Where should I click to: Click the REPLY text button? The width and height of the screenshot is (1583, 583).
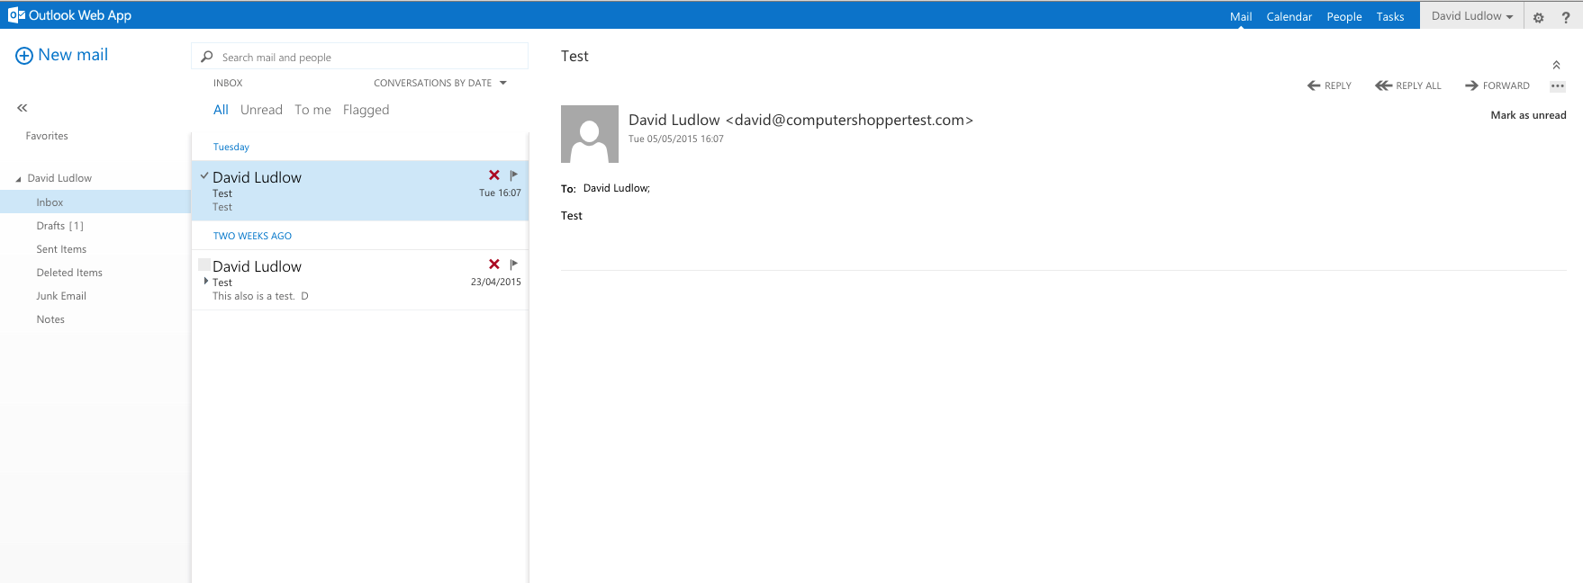tap(1338, 85)
